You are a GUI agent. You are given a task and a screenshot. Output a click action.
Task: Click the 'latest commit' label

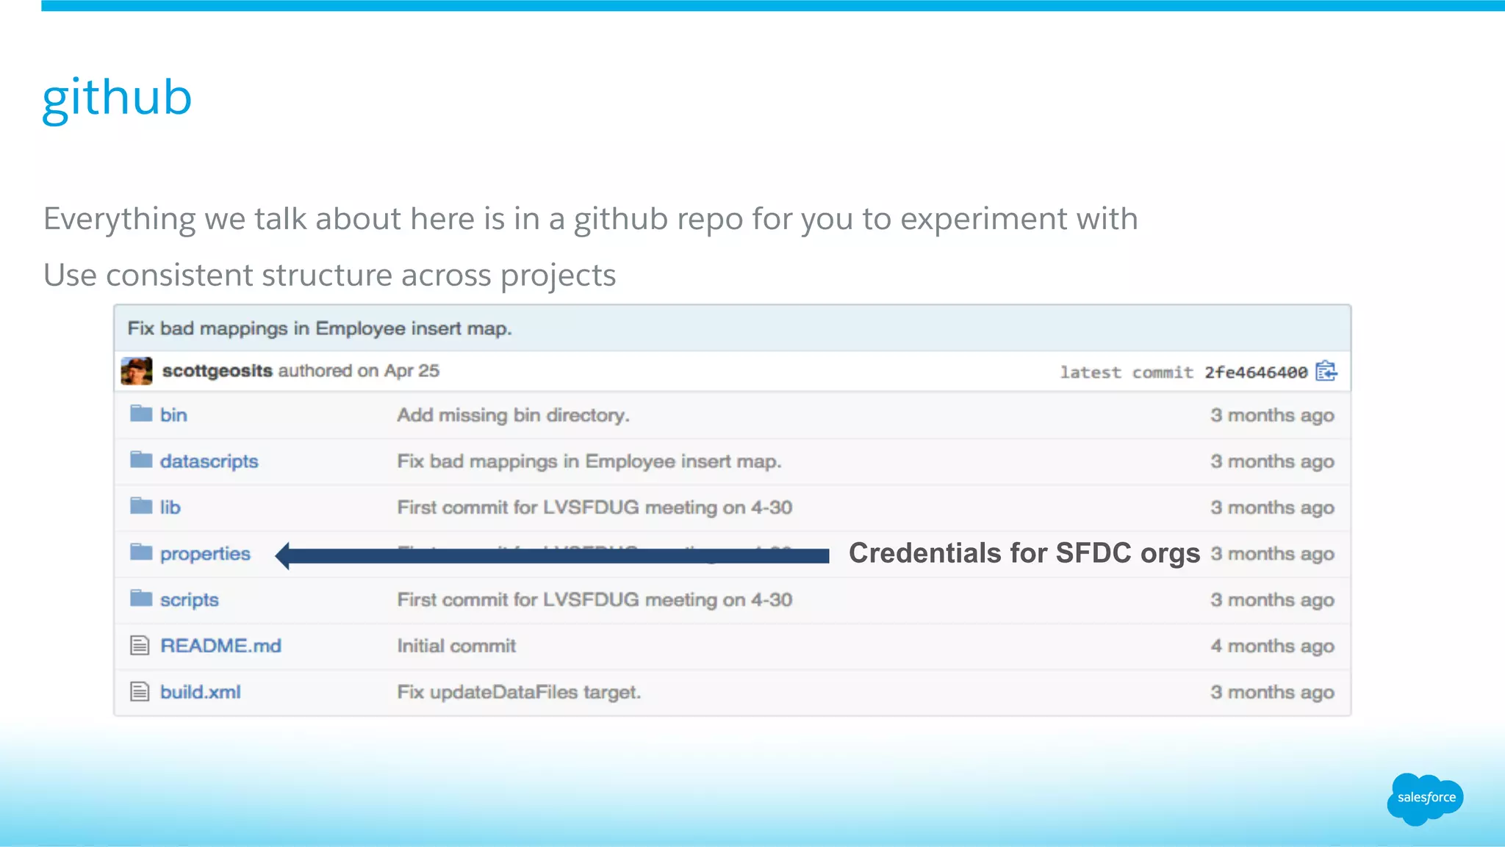click(x=1127, y=372)
